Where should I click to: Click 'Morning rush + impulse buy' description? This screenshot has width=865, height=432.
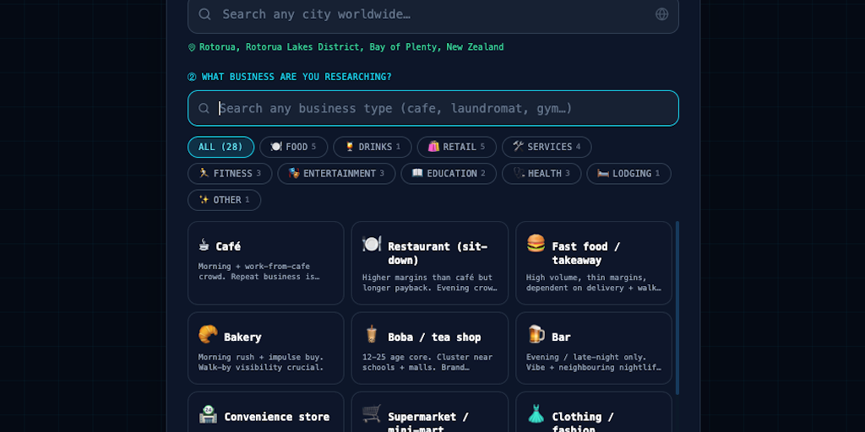[x=261, y=362]
